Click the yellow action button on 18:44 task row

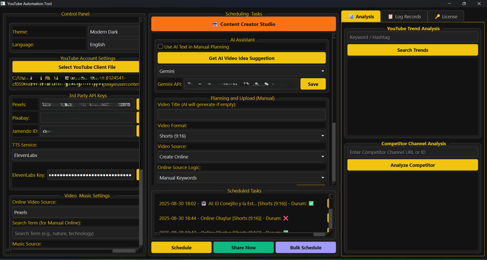point(328,218)
